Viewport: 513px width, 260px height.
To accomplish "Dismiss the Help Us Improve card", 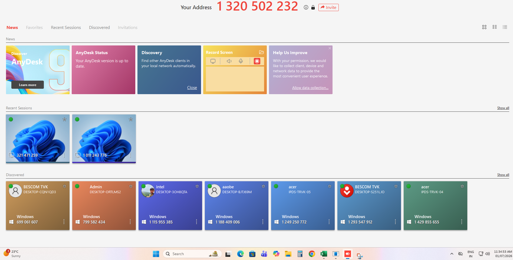I will 330,48.
